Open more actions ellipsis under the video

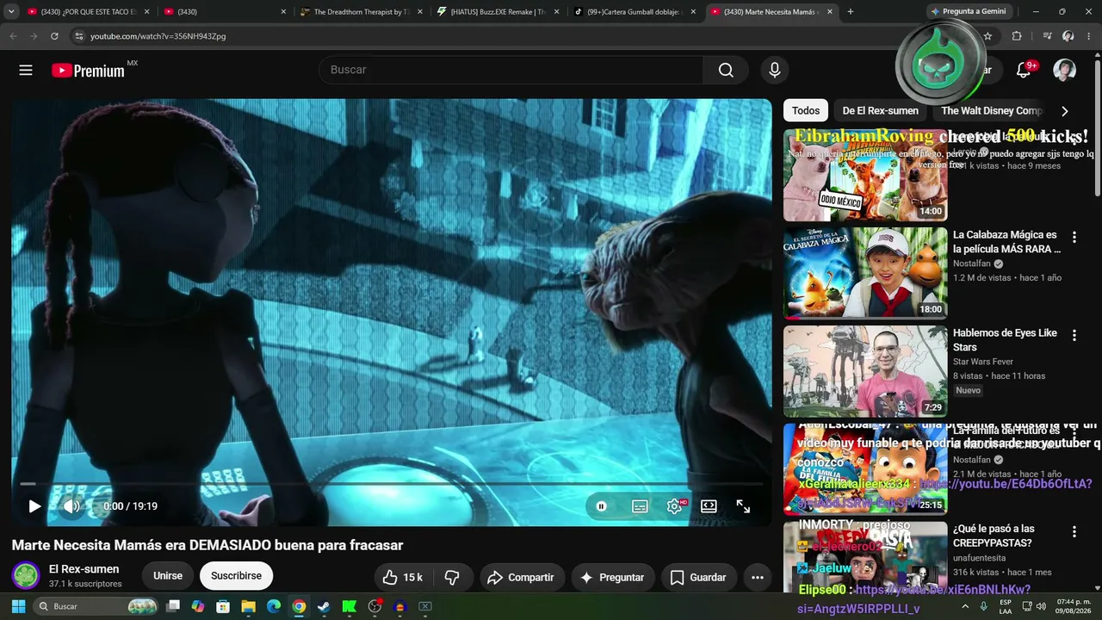[758, 577]
